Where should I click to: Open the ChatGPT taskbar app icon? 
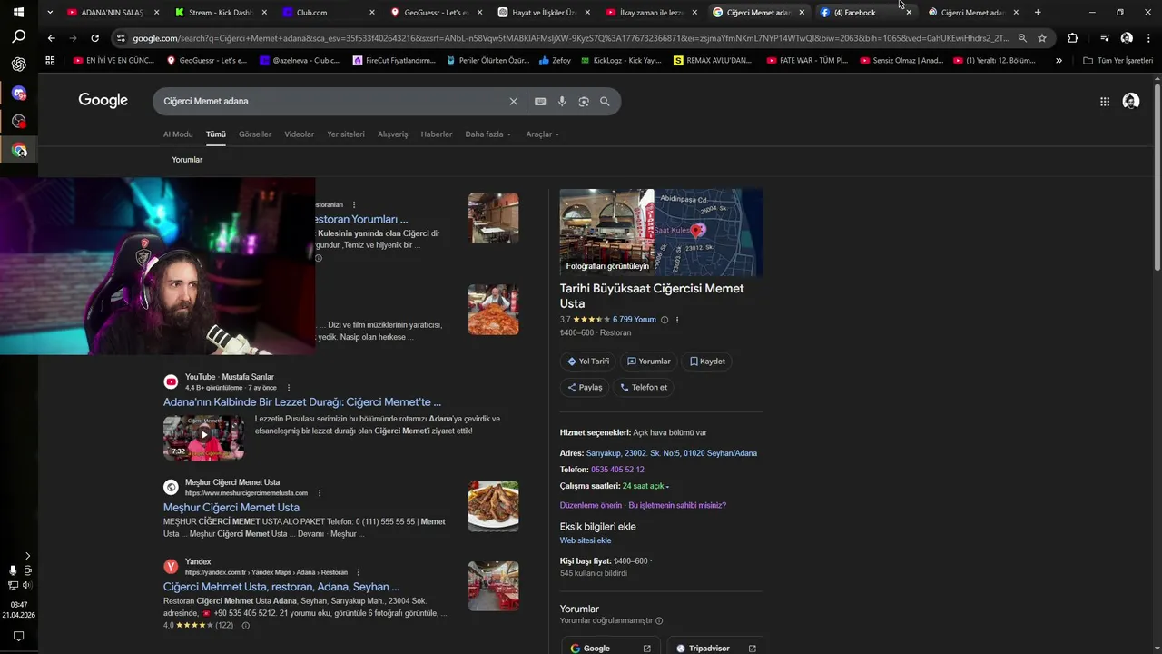click(x=18, y=64)
